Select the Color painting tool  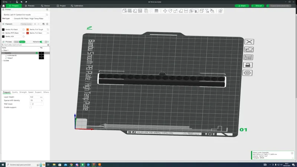[212, 11]
